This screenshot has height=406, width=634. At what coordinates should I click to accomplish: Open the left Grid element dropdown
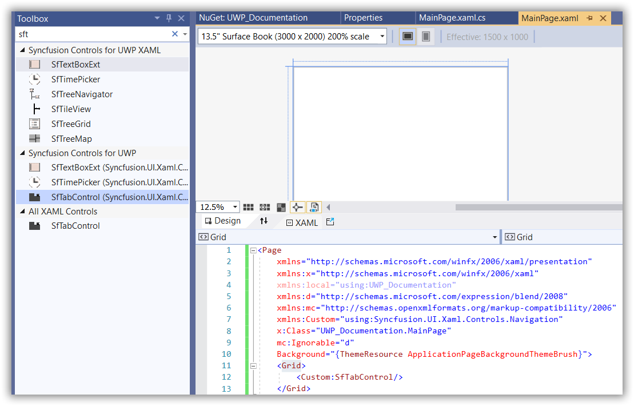pos(495,237)
